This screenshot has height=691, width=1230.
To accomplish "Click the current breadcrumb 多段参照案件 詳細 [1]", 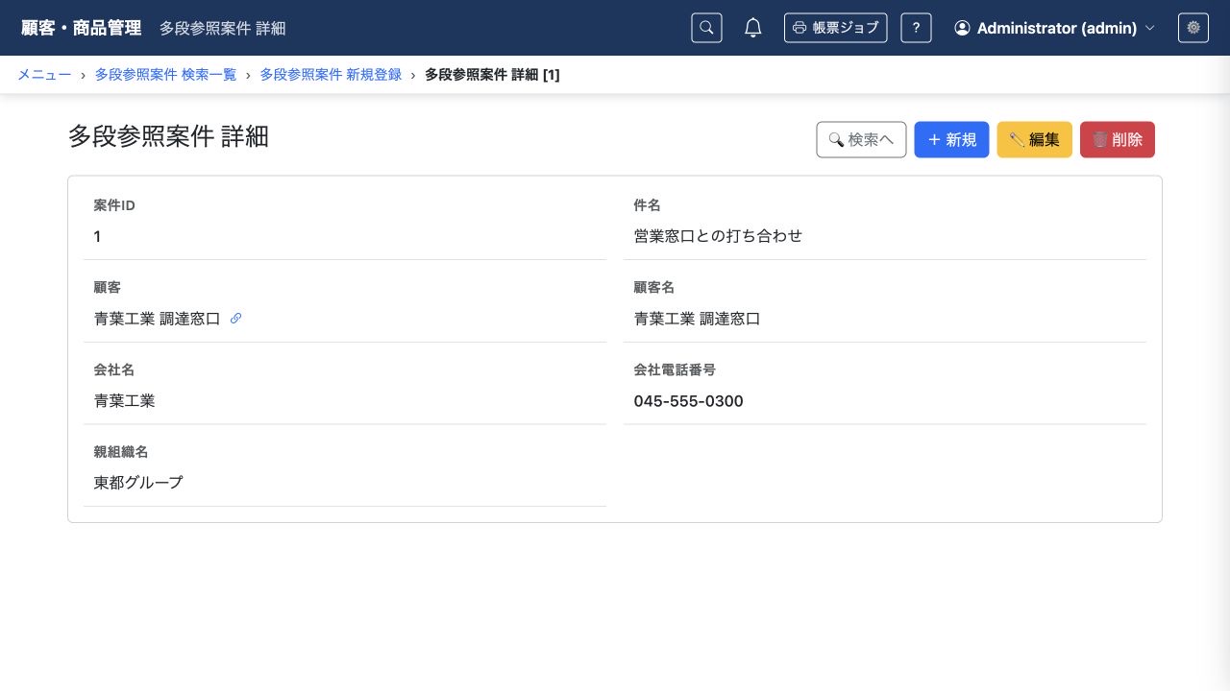I will (492, 74).
